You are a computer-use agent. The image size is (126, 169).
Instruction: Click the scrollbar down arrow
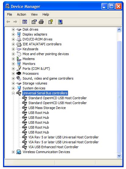tap(119, 156)
